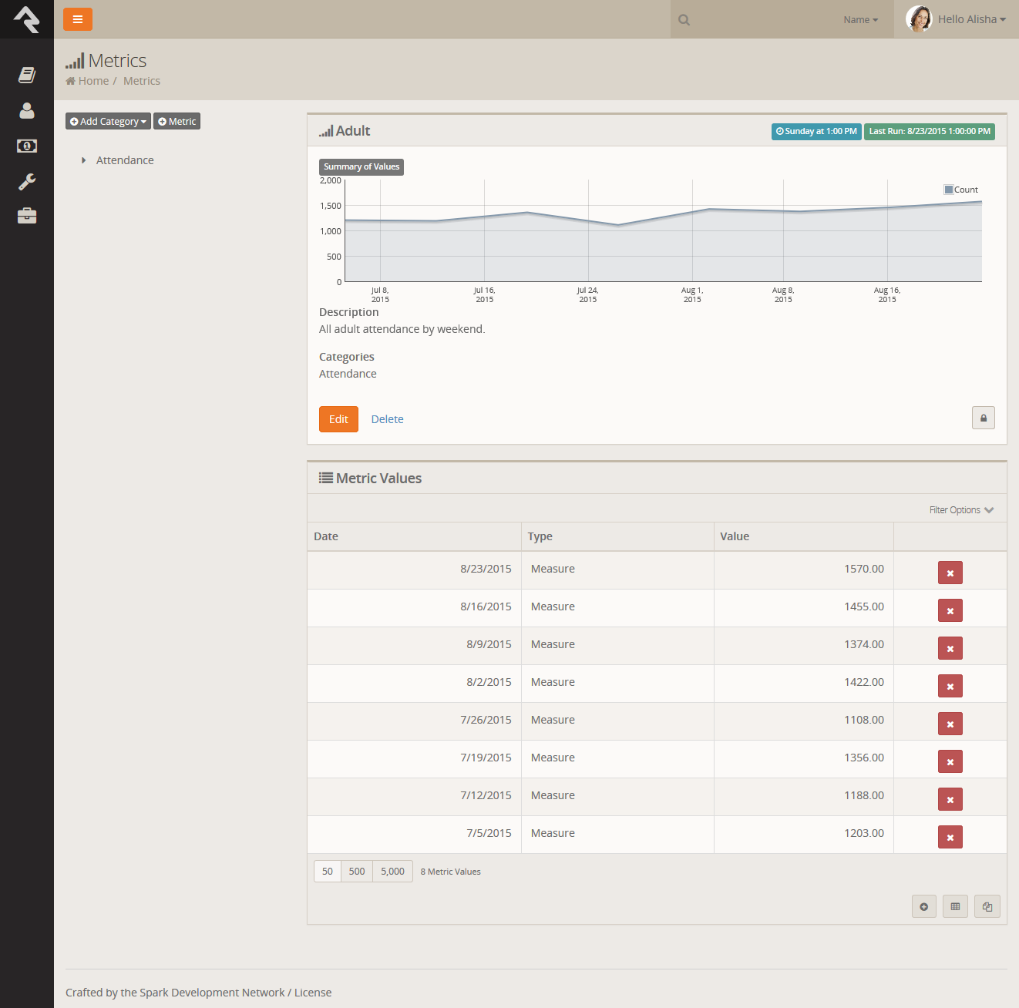Delete the 8/16/2015 metric value row
Screen dimensions: 1019x1008
click(950, 610)
